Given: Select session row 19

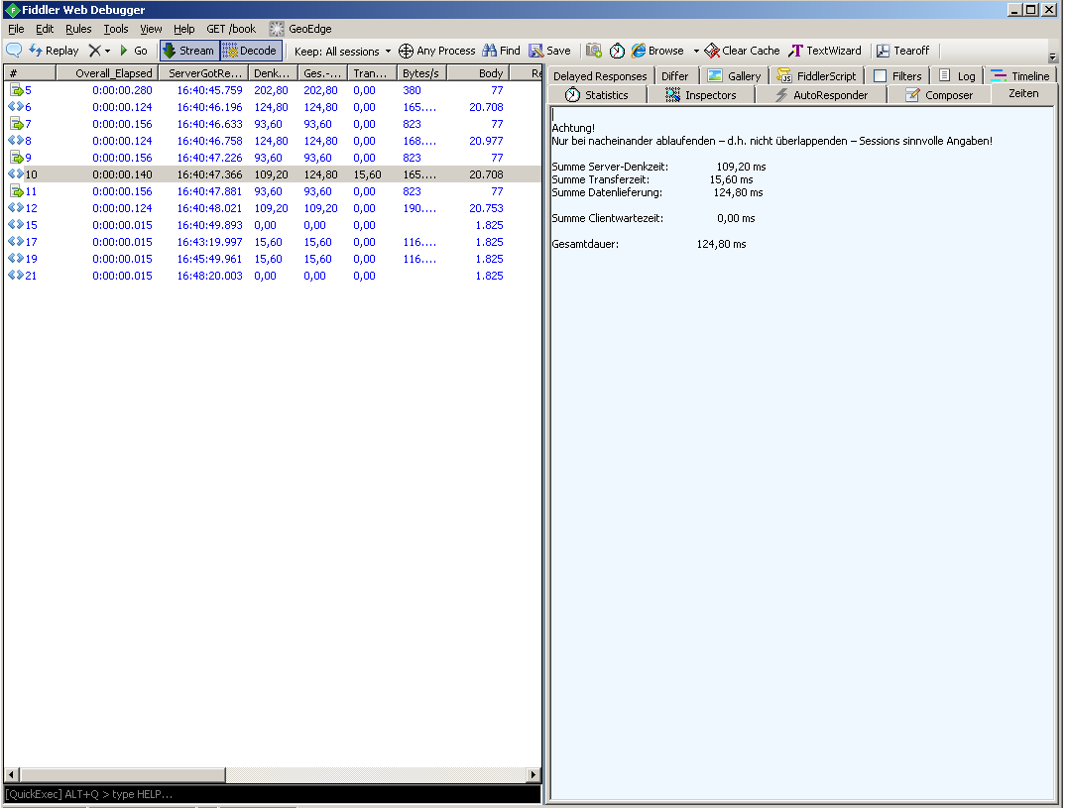Looking at the screenshot, I should click(x=272, y=259).
